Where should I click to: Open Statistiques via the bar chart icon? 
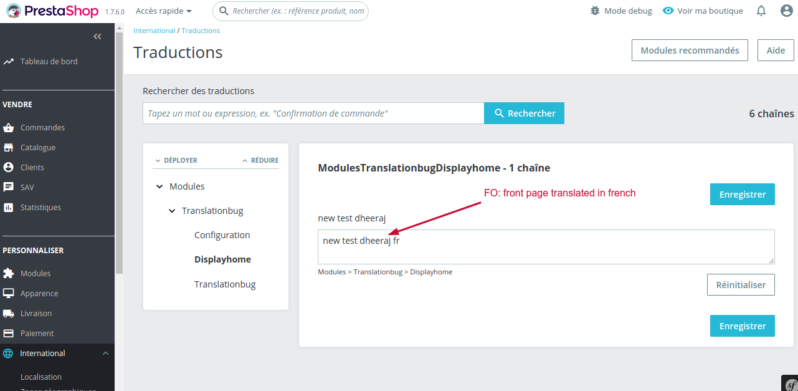tap(9, 207)
